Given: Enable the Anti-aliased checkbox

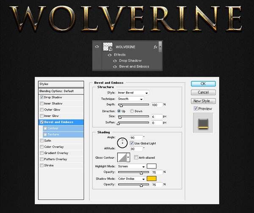Looking at the screenshot, I should pos(136,157).
